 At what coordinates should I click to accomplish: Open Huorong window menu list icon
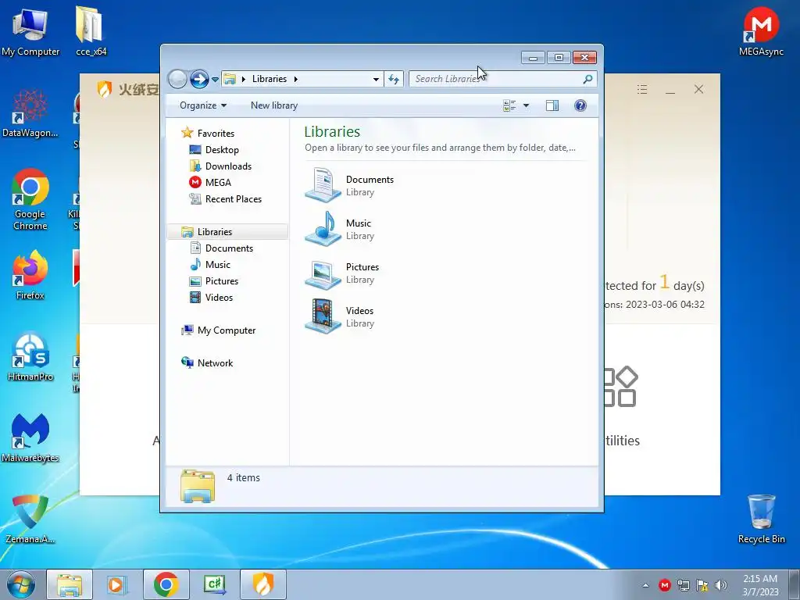coord(642,90)
